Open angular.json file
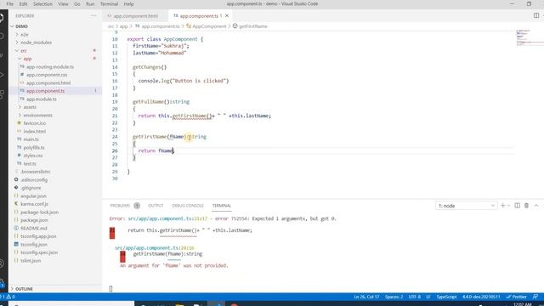This screenshot has width=544, height=306. click(33, 195)
